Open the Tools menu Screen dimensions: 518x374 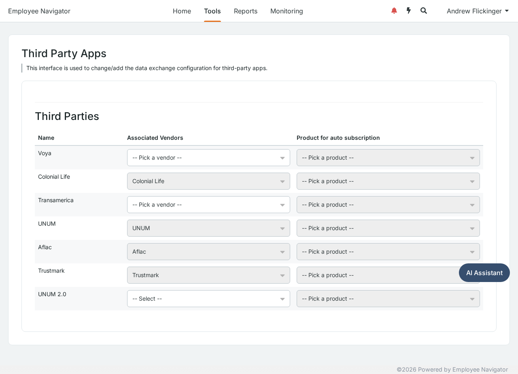212,11
